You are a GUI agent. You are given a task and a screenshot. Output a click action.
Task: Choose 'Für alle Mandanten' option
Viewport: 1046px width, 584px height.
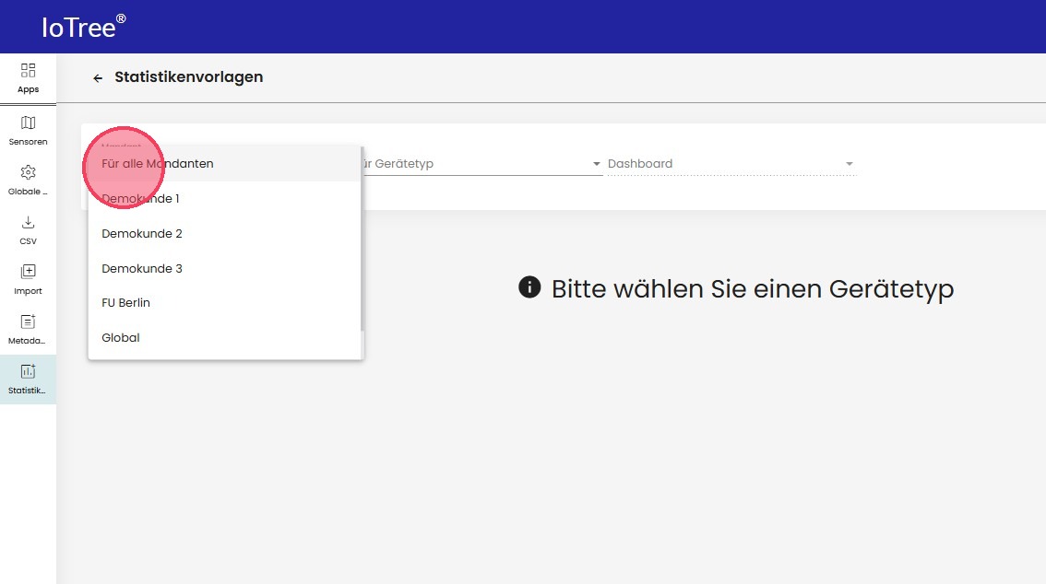click(158, 164)
